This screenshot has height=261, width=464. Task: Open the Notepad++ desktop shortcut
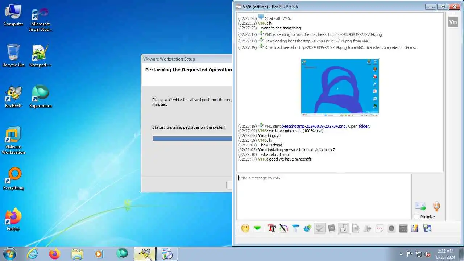(x=40, y=56)
